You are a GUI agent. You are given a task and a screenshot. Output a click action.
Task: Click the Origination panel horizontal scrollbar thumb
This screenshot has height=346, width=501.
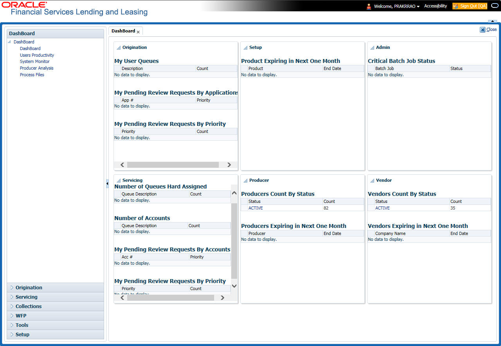point(173,165)
